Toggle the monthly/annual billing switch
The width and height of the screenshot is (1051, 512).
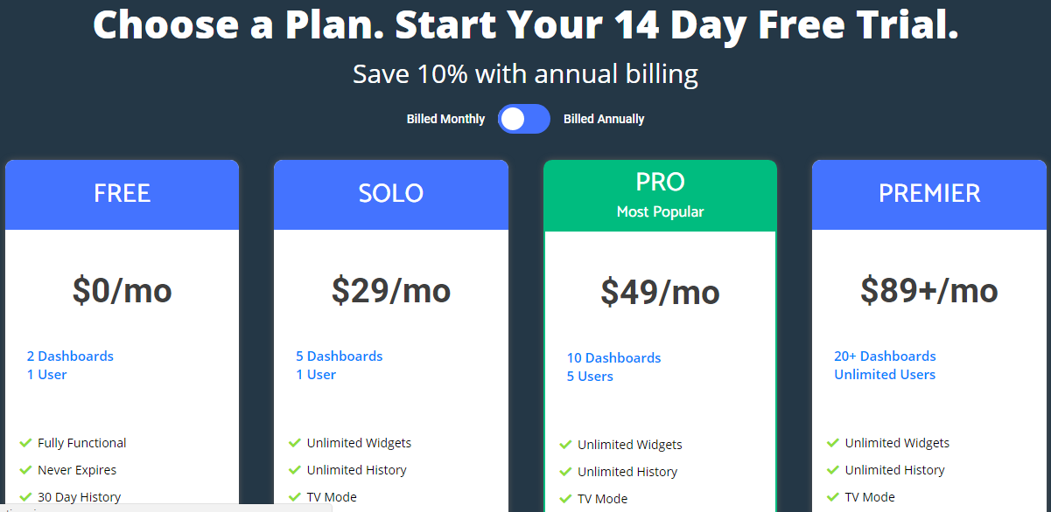coord(523,119)
